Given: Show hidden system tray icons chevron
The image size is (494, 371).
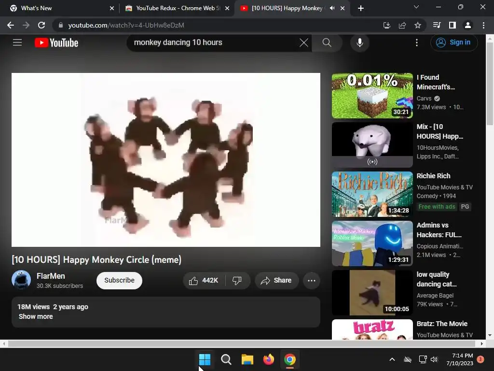Looking at the screenshot, I should tap(392, 359).
